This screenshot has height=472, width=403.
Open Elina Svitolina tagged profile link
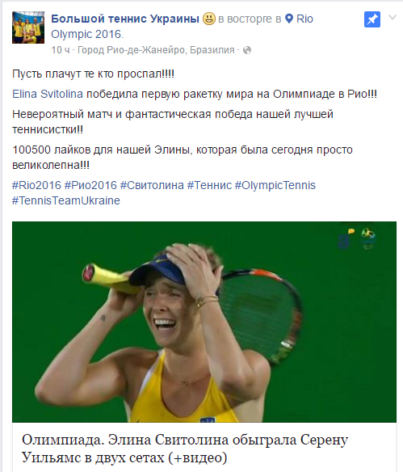(x=48, y=94)
